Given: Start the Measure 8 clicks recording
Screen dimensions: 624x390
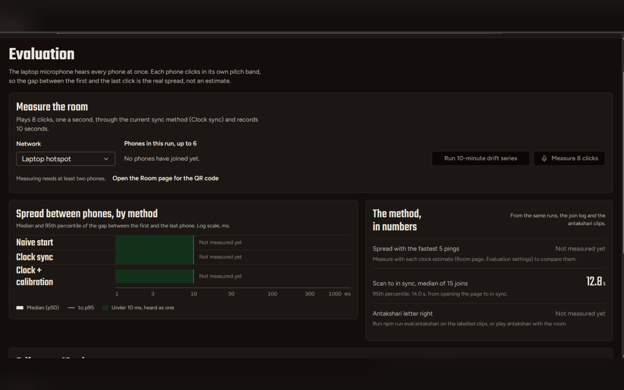Looking at the screenshot, I should coord(569,159).
